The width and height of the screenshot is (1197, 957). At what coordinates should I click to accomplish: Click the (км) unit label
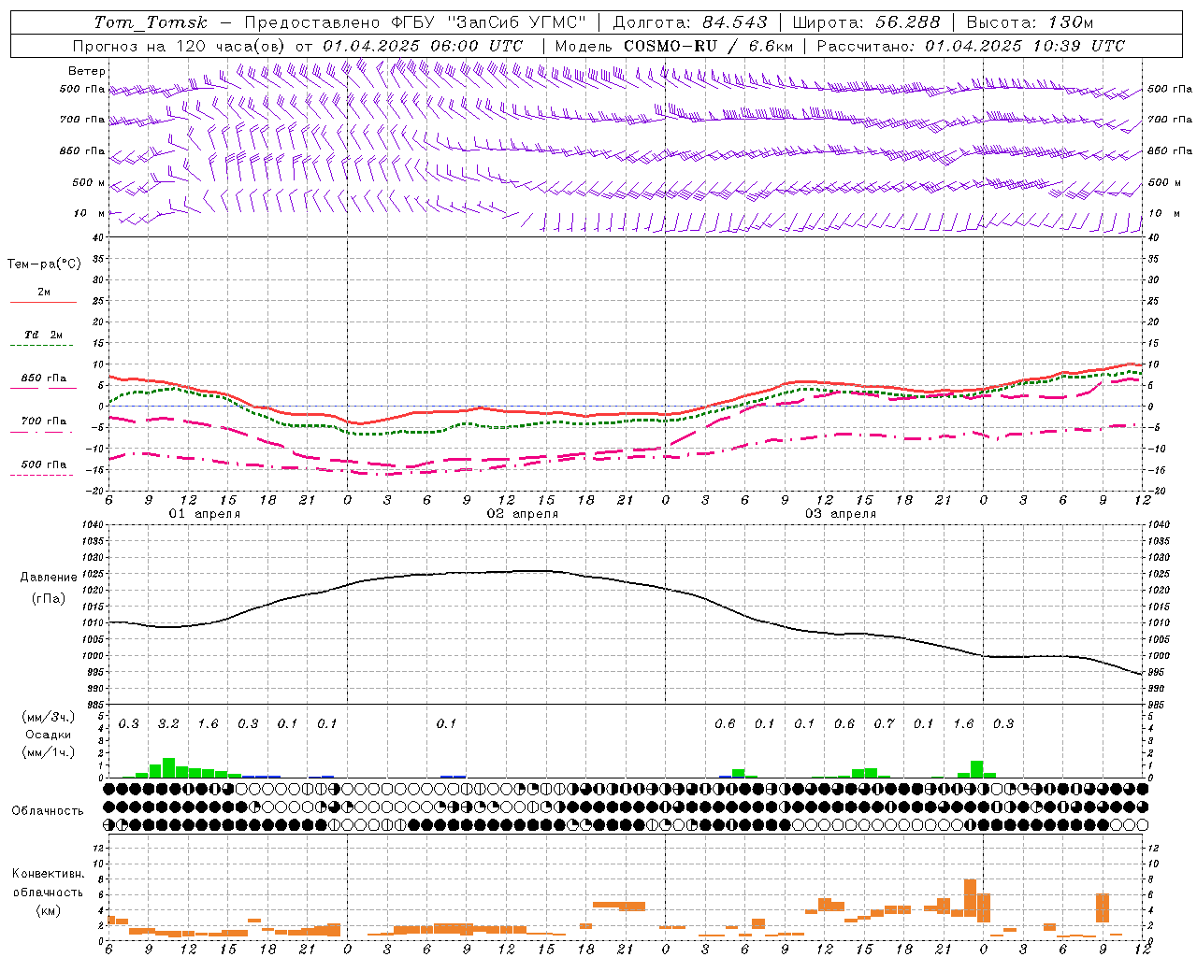coord(49,910)
